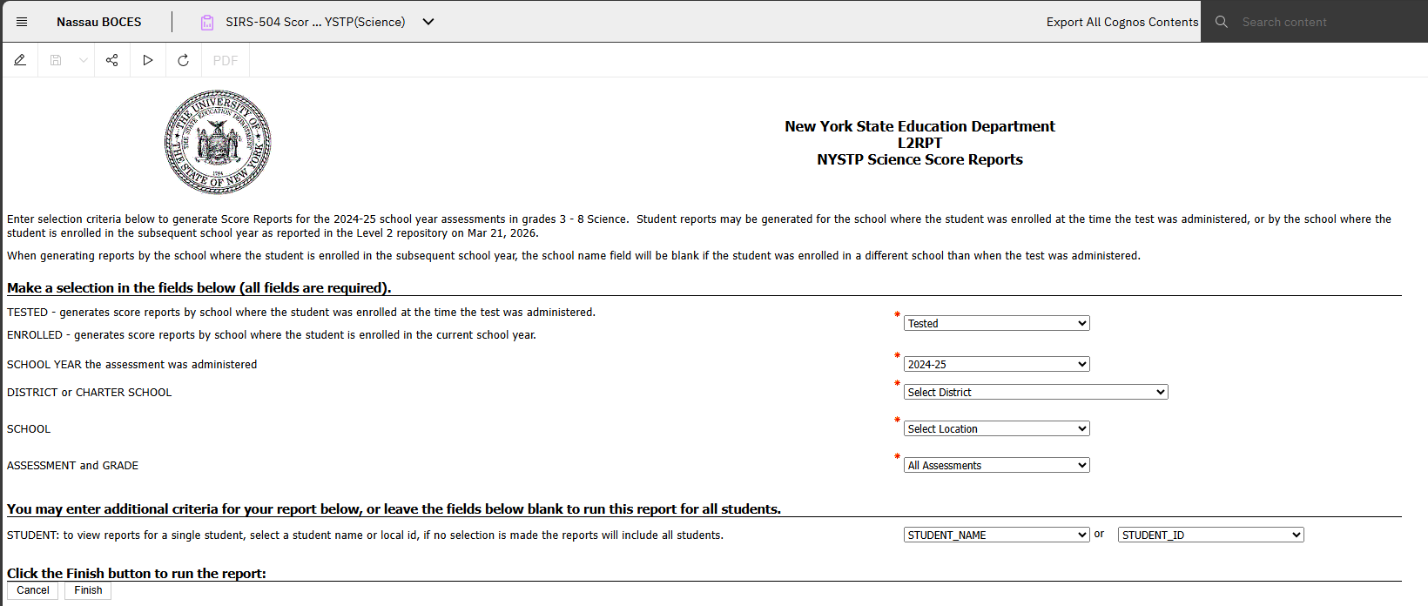The height and width of the screenshot is (606, 1428).
Task: Click Nassau BOCES title
Action: click(99, 22)
